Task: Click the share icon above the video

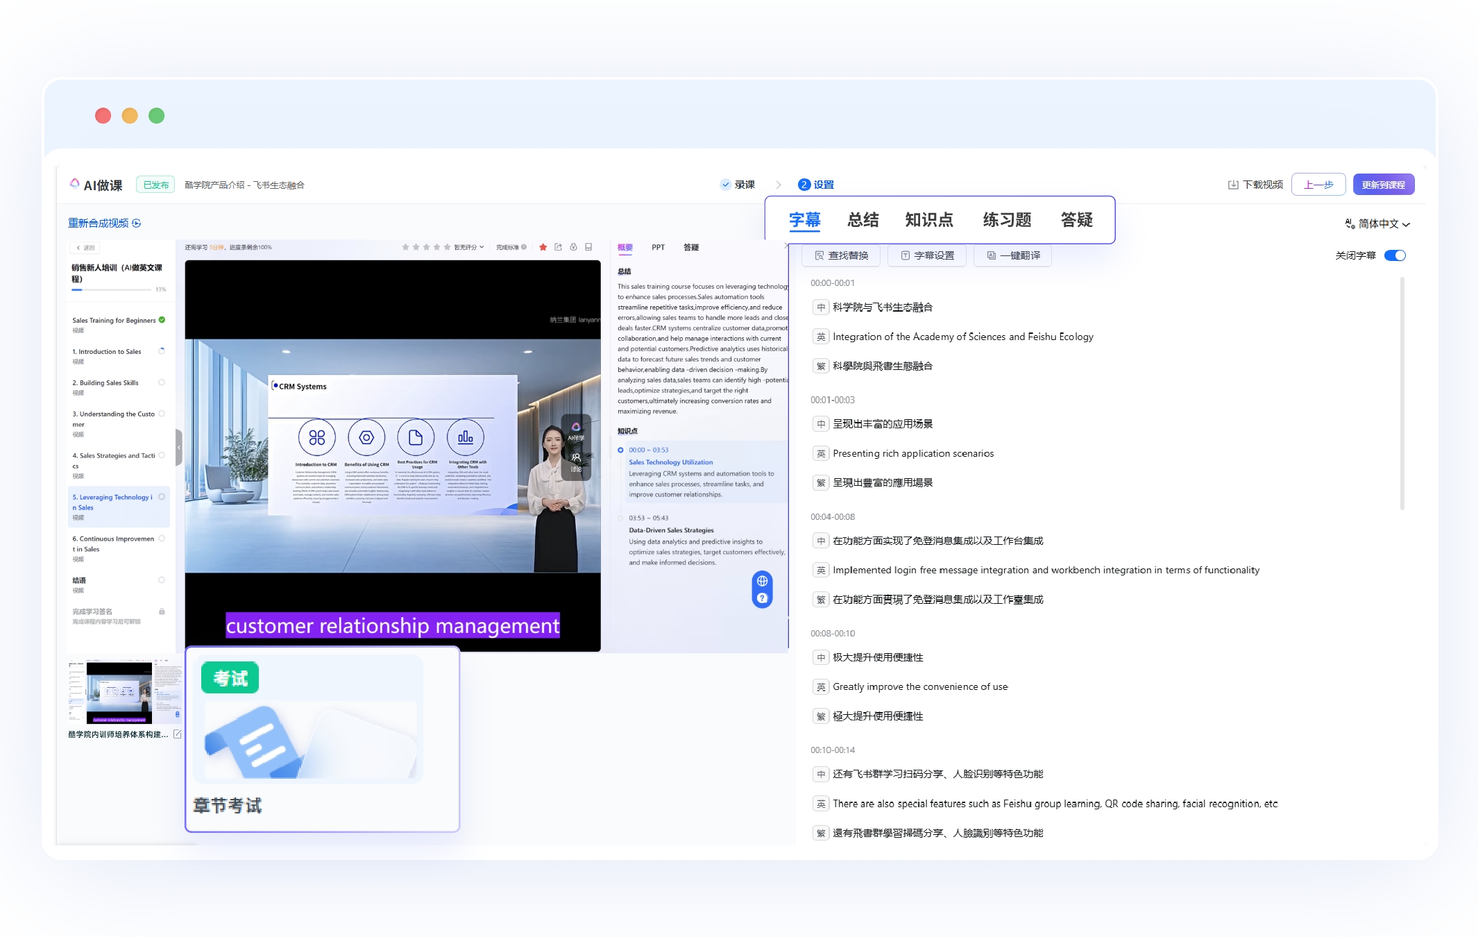Action: tap(558, 247)
